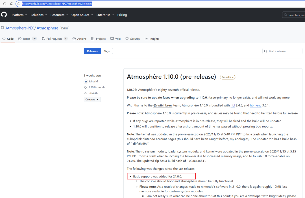Go to the browser home icon
The image size is (305, 198).
12,4
